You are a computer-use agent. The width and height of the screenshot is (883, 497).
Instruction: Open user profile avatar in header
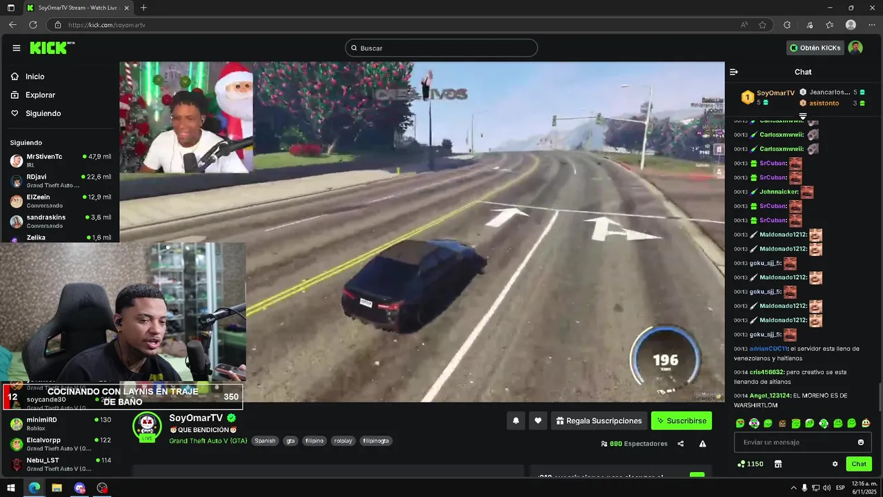click(855, 48)
